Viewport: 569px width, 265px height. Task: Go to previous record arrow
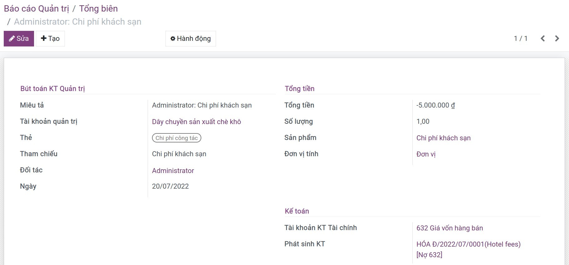(543, 38)
